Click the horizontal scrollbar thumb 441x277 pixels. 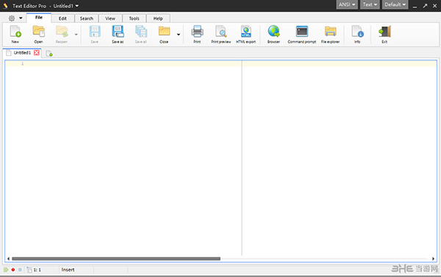[x=116, y=259]
